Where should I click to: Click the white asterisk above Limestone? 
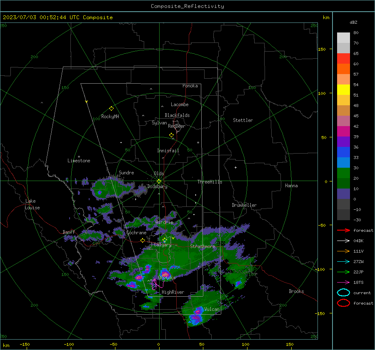point(79,157)
